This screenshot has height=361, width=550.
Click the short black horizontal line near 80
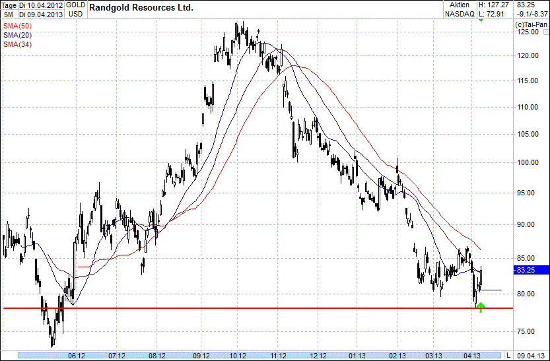492,290
